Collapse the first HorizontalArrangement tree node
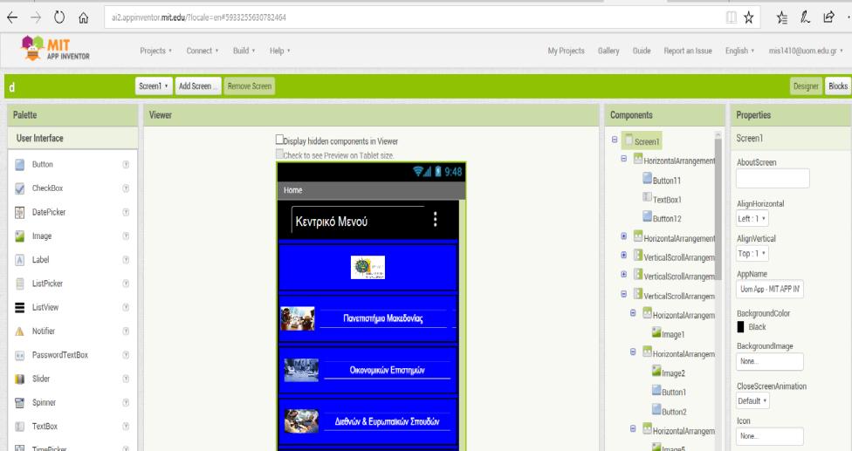 pos(624,159)
